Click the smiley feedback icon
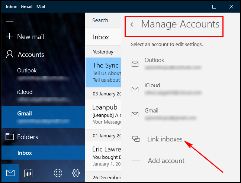The width and height of the screenshot is (241, 183). tap(58, 173)
